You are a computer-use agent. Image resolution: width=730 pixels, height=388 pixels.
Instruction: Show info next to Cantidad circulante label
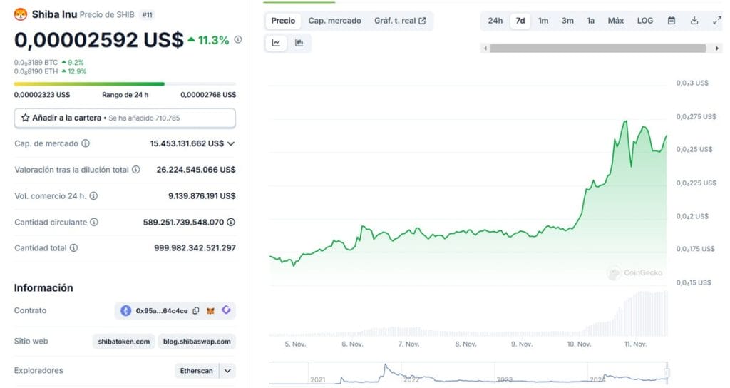[94, 223]
